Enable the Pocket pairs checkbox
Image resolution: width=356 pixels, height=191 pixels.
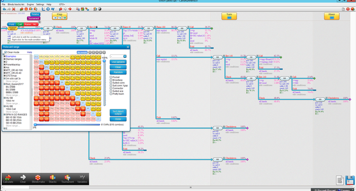(111, 77)
